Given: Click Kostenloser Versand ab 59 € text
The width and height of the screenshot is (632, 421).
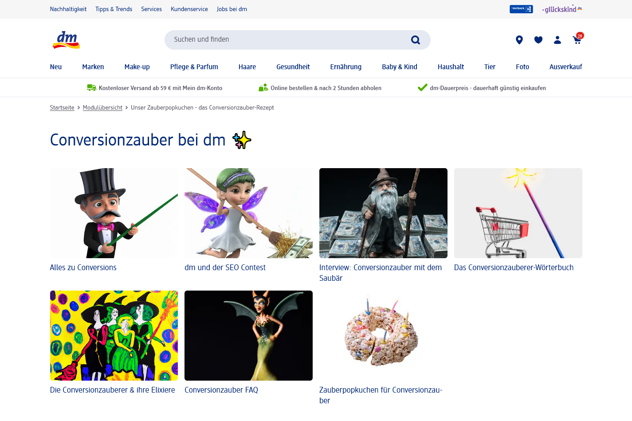Looking at the screenshot, I should click(x=161, y=88).
